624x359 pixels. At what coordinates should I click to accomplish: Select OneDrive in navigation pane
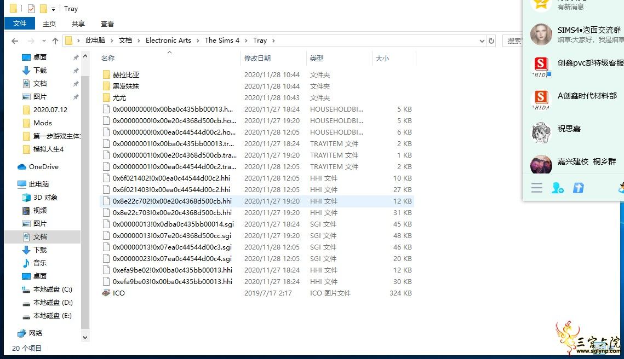[x=43, y=166]
